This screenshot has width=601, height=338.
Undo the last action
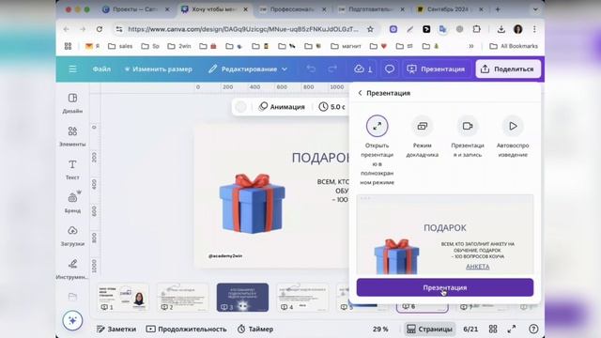pos(311,69)
